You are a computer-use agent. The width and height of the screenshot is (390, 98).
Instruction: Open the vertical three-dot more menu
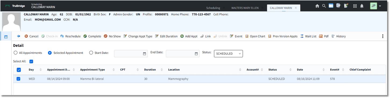point(383,36)
